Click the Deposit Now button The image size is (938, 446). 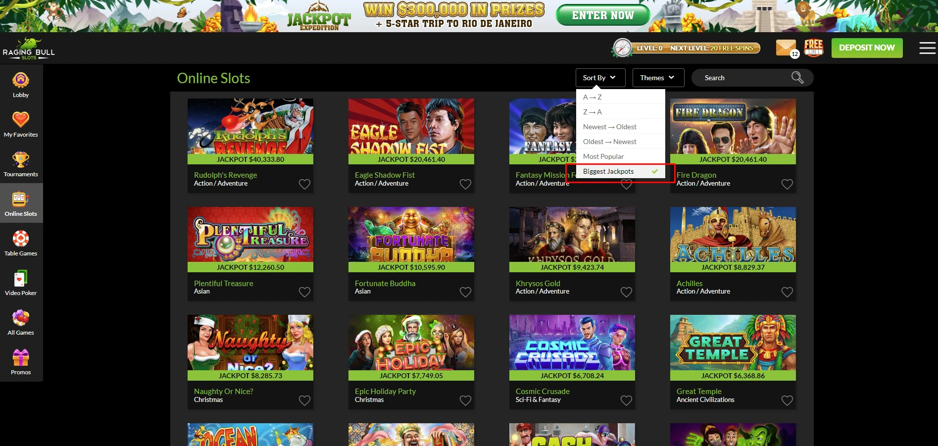[867, 48]
